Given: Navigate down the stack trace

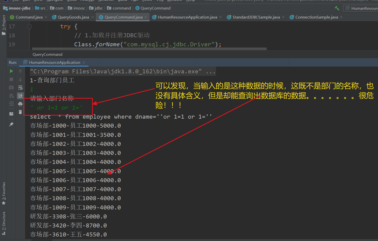Looking at the screenshot, I should pyautogui.click(x=20, y=79).
